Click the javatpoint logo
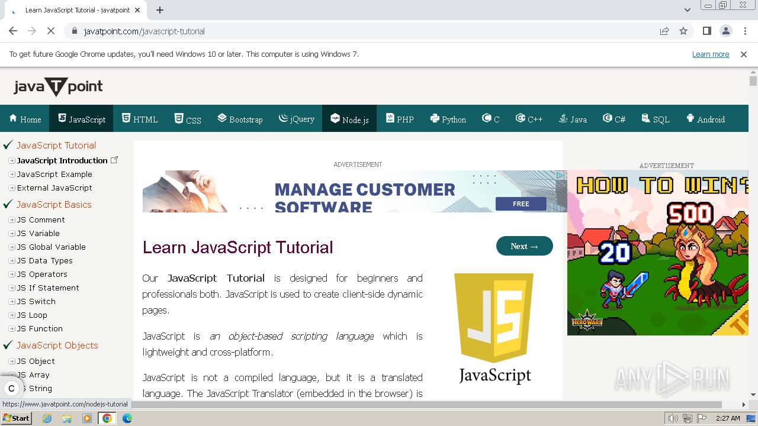758x426 pixels. click(58, 87)
